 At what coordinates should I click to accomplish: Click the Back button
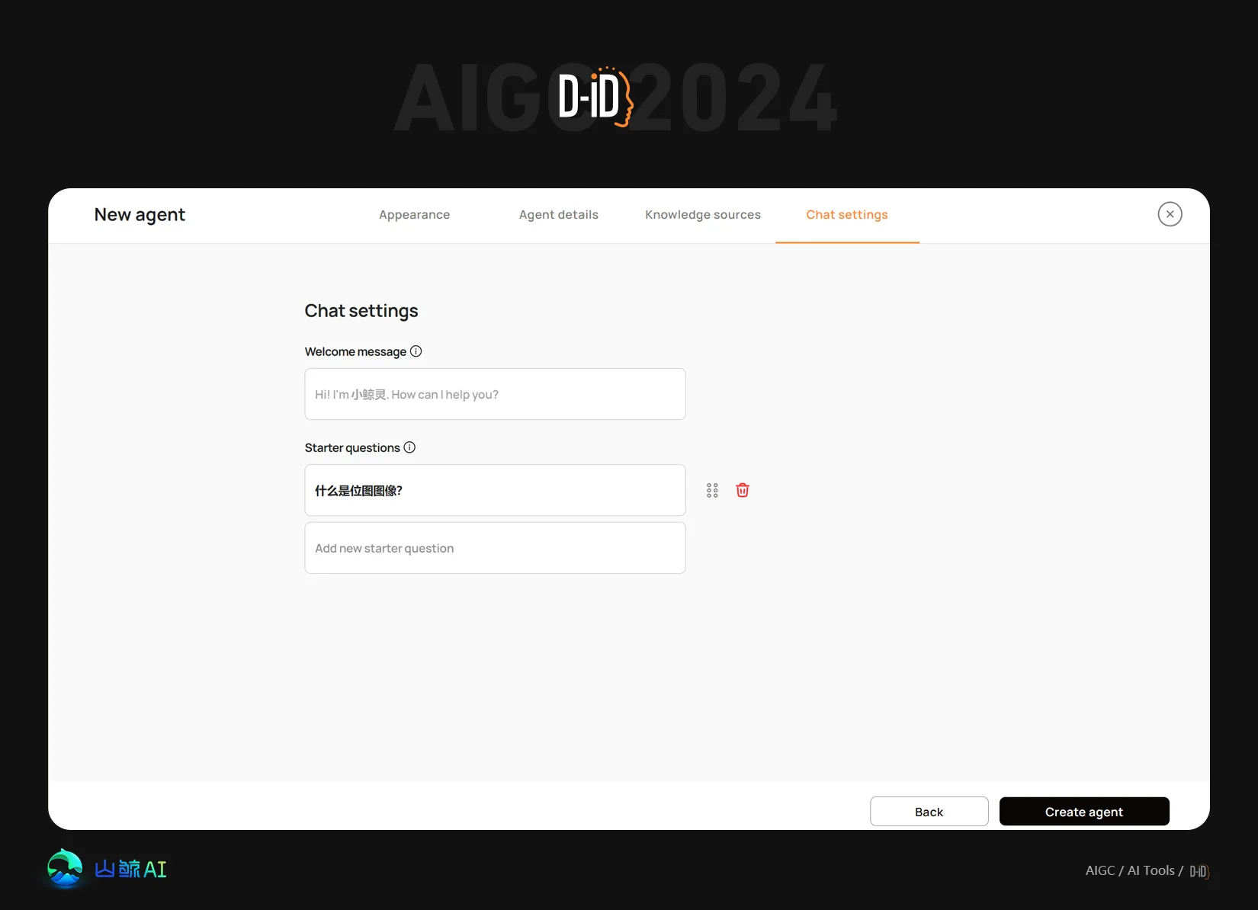coord(929,812)
